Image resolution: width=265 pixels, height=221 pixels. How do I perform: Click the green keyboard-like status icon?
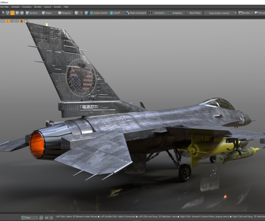[x=47, y=217]
